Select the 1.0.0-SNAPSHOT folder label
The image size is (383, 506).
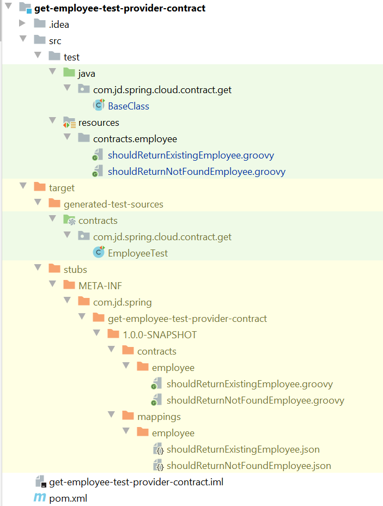click(160, 334)
